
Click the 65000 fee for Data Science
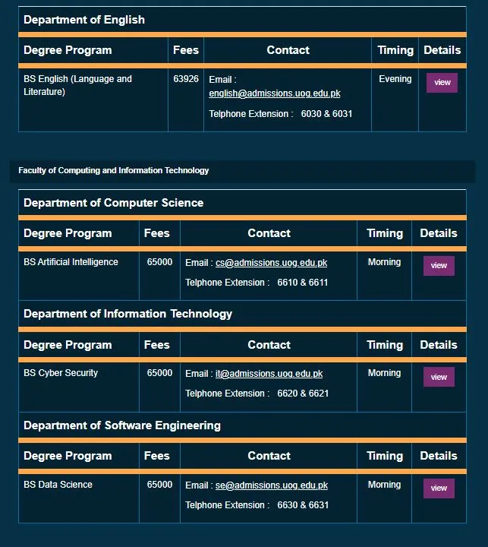click(x=159, y=485)
